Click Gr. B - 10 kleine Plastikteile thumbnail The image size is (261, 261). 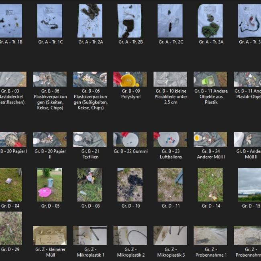170,80
